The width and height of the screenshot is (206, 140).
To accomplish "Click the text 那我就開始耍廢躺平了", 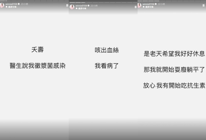I will point(174,70).
